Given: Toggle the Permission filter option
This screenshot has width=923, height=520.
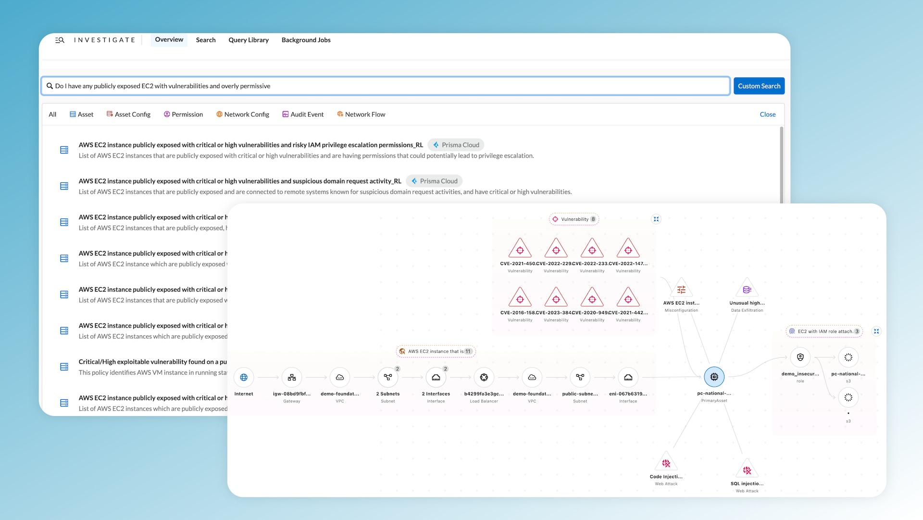Looking at the screenshot, I should pyautogui.click(x=183, y=114).
